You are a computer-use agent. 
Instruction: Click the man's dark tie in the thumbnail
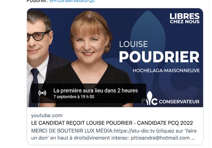click(x=34, y=84)
